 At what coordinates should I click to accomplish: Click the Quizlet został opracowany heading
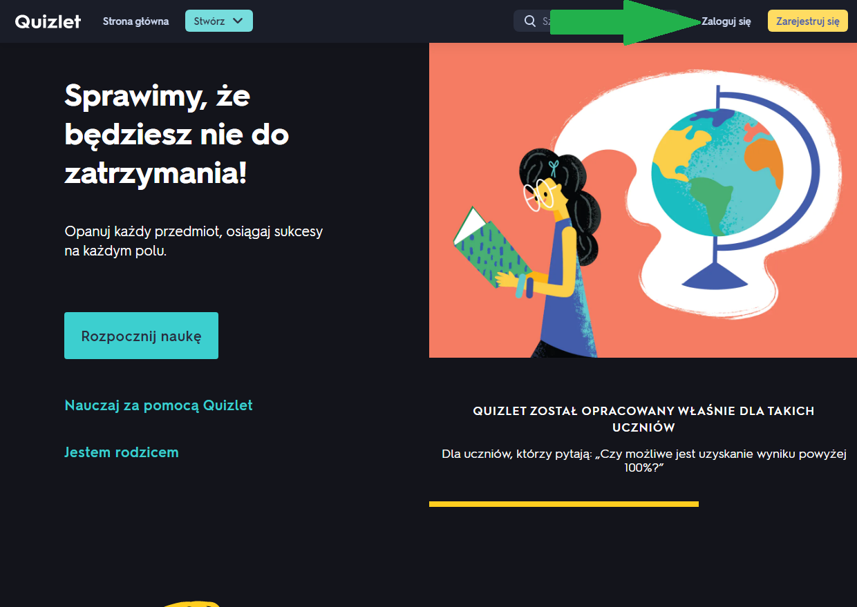643,419
